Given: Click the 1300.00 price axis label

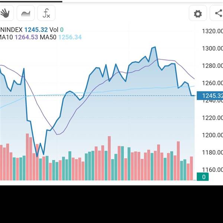Looking at the screenshot, I should click(213, 48).
